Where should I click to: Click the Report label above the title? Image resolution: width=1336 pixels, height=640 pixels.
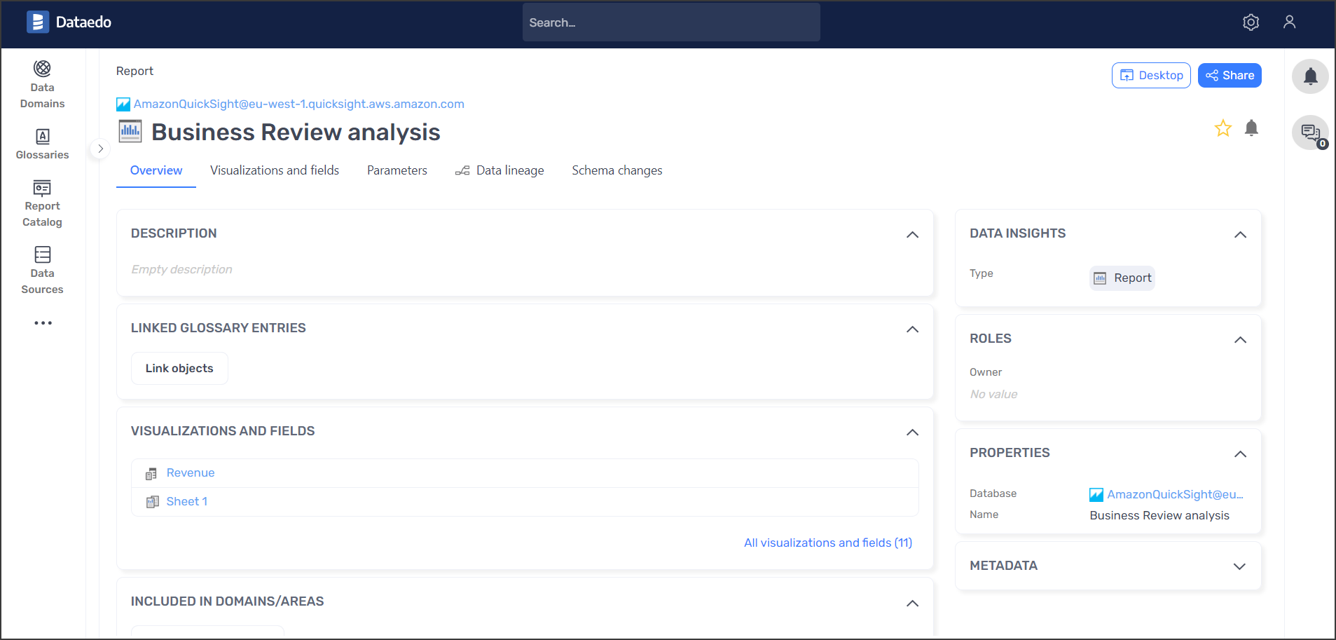click(x=135, y=72)
